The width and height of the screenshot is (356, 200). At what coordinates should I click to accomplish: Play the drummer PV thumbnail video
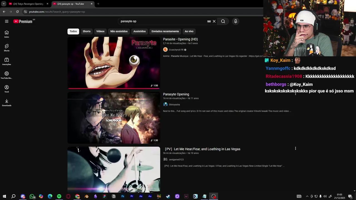tap(114, 169)
